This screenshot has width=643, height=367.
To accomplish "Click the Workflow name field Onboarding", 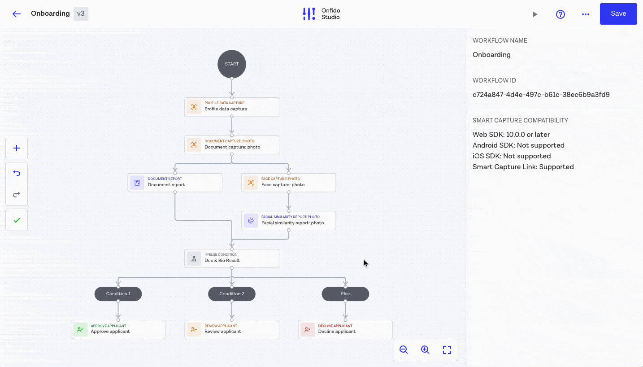I will (x=491, y=55).
